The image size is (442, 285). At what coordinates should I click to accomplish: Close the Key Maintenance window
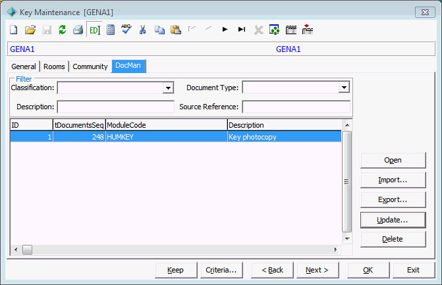[x=425, y=12]
